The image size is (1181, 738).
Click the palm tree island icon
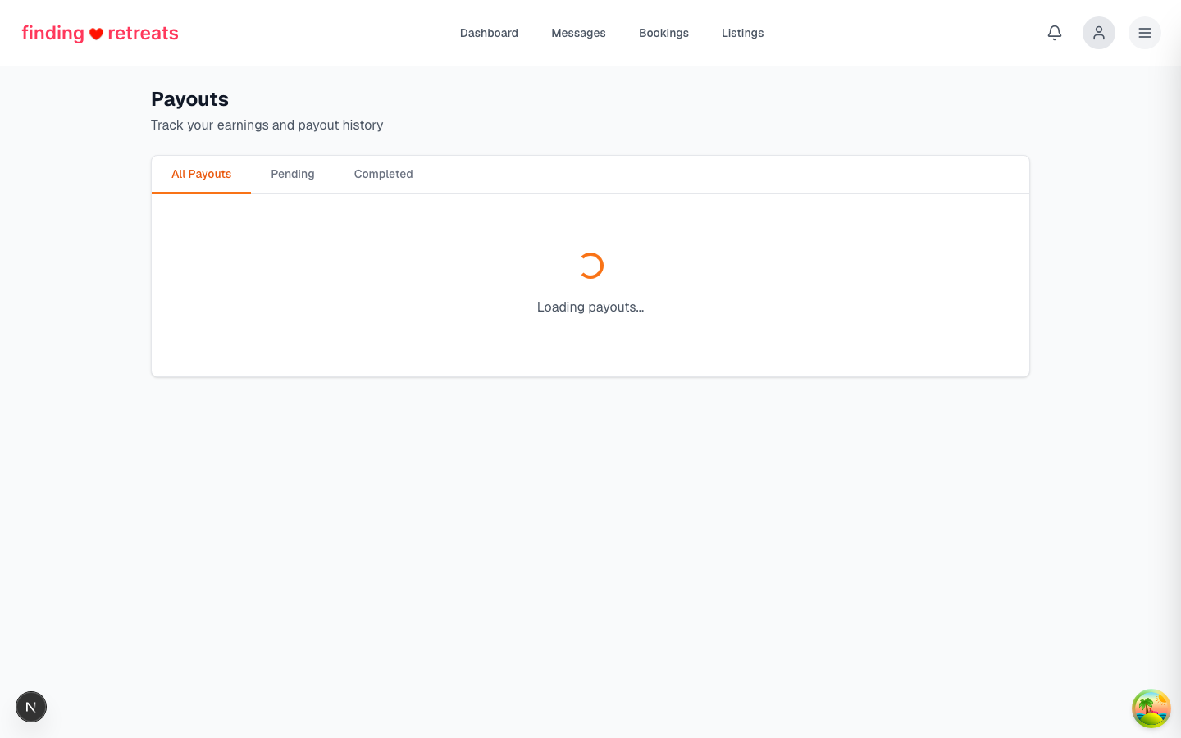click(x=1151, y=708)
